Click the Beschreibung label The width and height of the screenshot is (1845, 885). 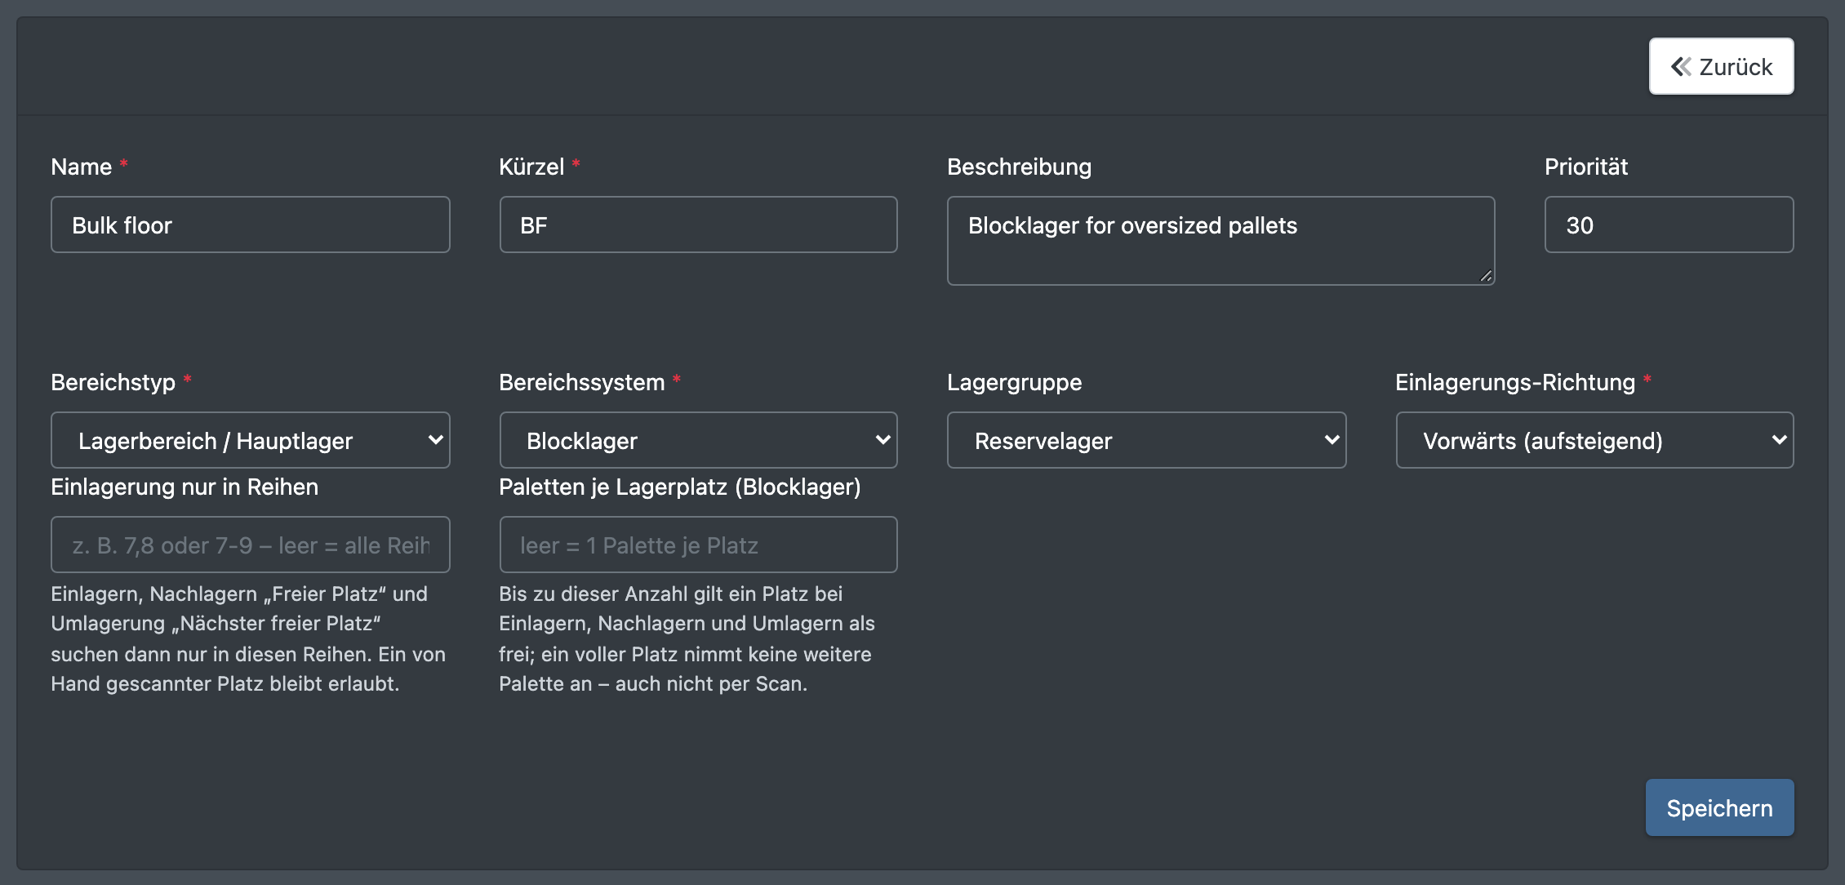pyautogui.click(x=1019, y=167)
